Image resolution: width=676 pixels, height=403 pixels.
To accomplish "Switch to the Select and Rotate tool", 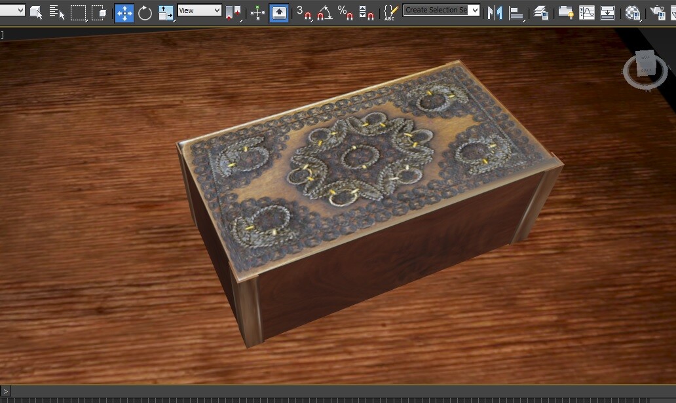I will 144,12.
